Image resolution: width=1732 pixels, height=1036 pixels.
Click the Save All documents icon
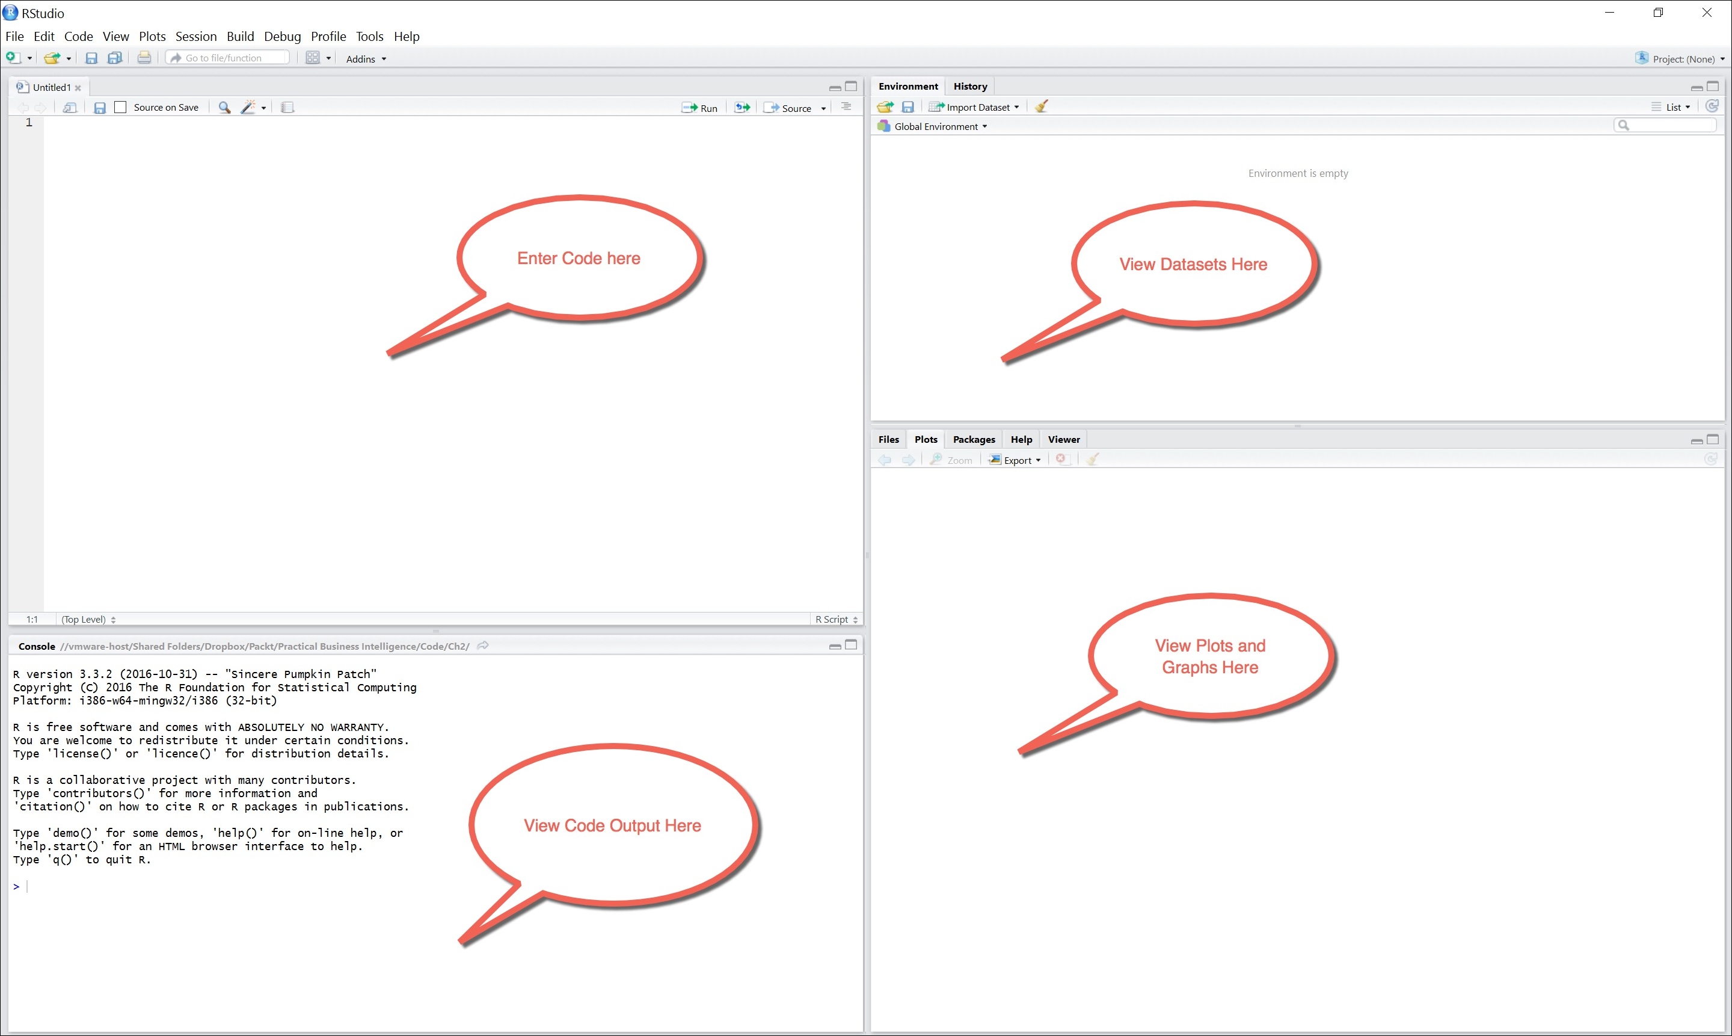115,58
